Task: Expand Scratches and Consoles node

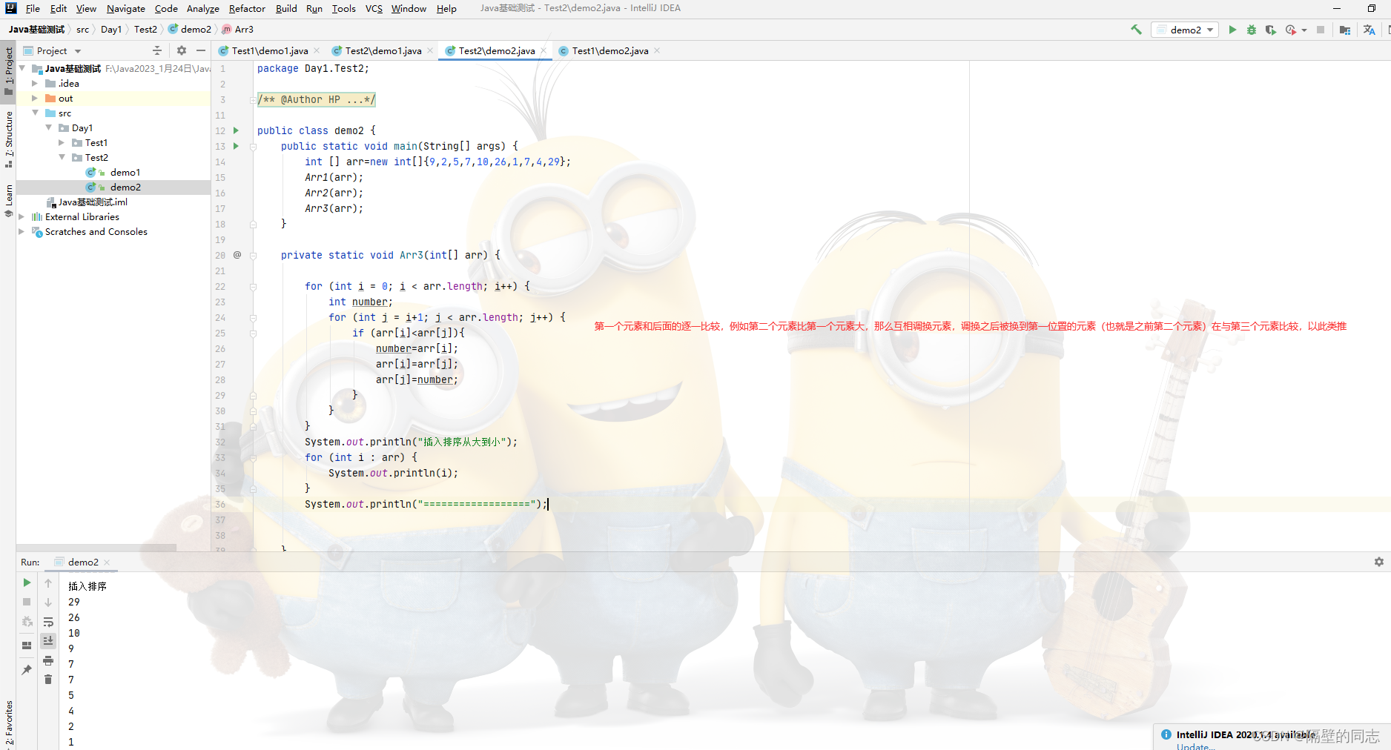Action: (22, 231)
